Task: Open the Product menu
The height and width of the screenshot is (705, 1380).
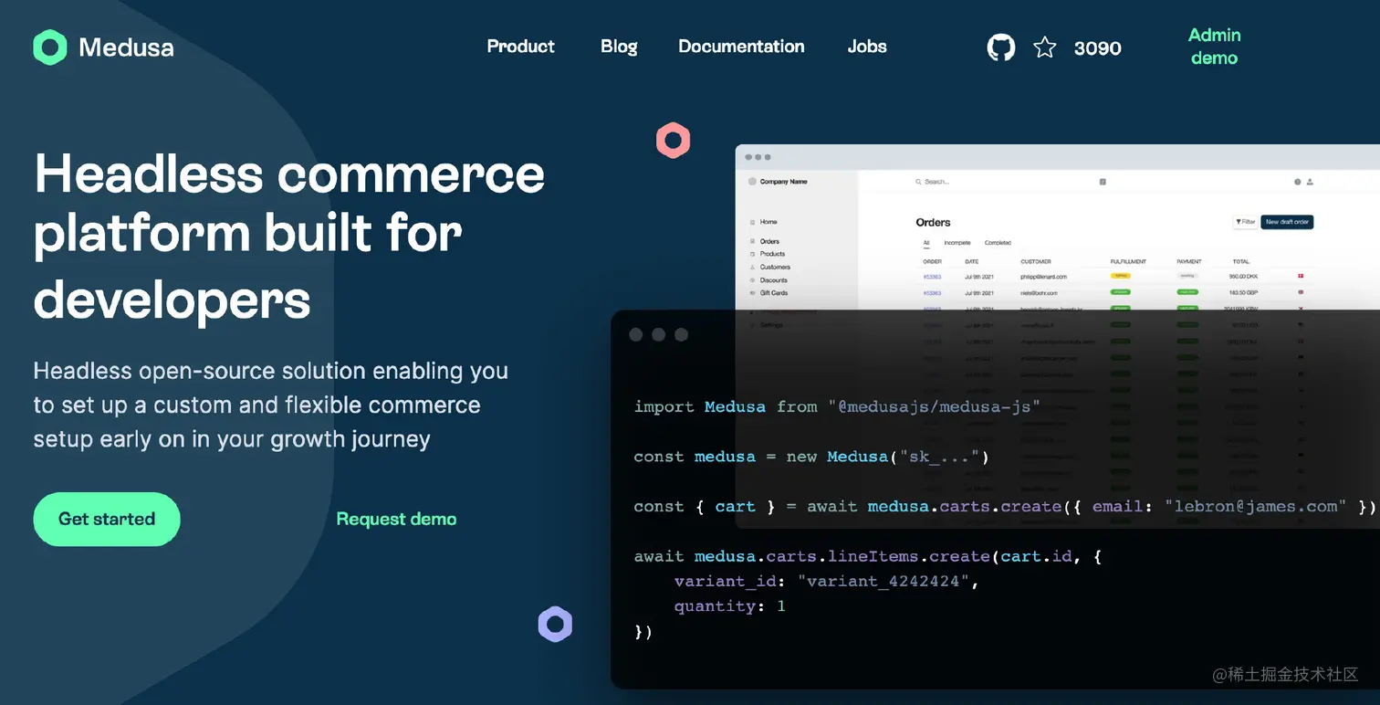Action: click(520, 47)
